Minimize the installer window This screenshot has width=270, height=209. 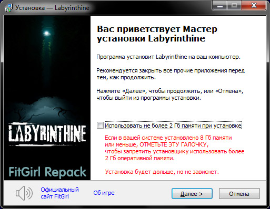coord(220,6)
